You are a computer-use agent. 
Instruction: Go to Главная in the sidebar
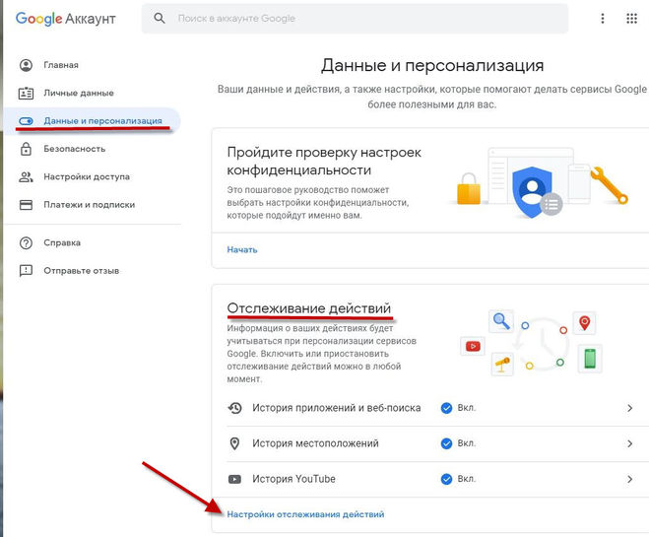tap(60, 65)
